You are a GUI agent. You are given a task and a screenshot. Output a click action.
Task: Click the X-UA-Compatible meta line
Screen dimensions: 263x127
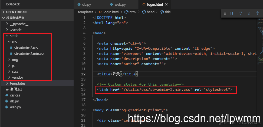[156, 48]
